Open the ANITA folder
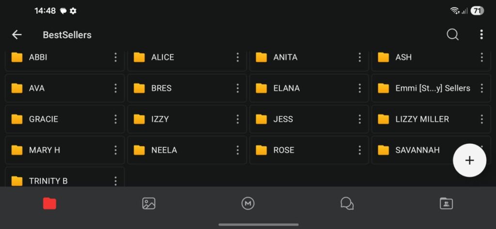This screenshot has height=229, width=496. coord(285,57)
